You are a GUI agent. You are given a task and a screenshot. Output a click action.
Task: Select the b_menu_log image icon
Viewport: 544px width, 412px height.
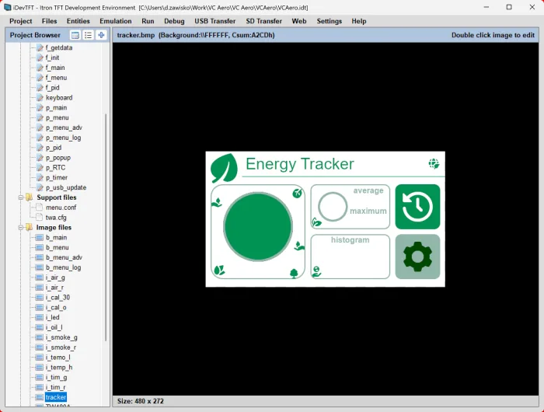(x=40, y=267)
